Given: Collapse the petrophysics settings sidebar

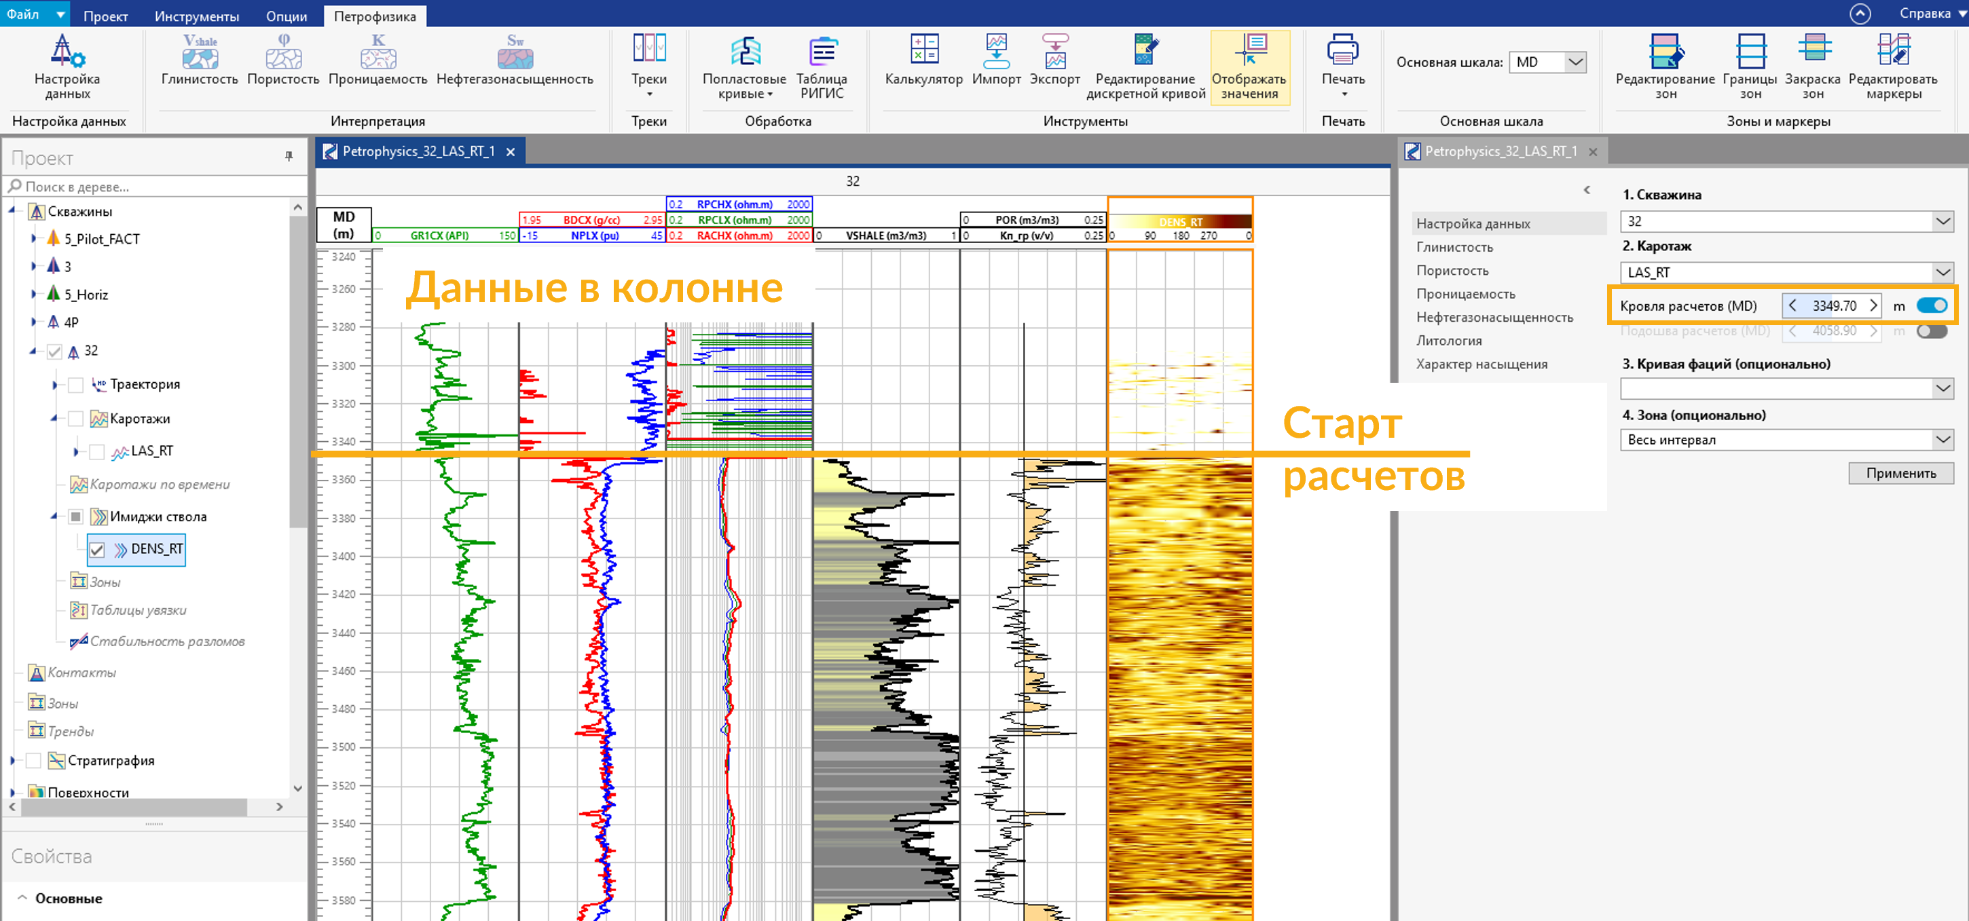Looking at the screenshot, I should pos(1587,189).
